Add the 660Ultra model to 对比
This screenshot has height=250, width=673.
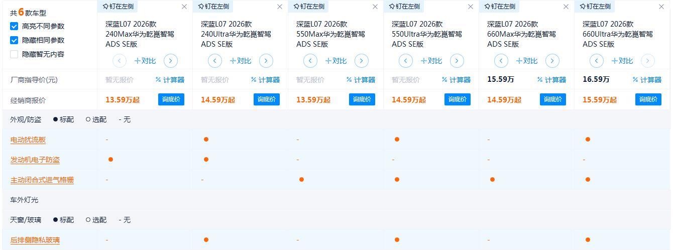click(622, 61)
